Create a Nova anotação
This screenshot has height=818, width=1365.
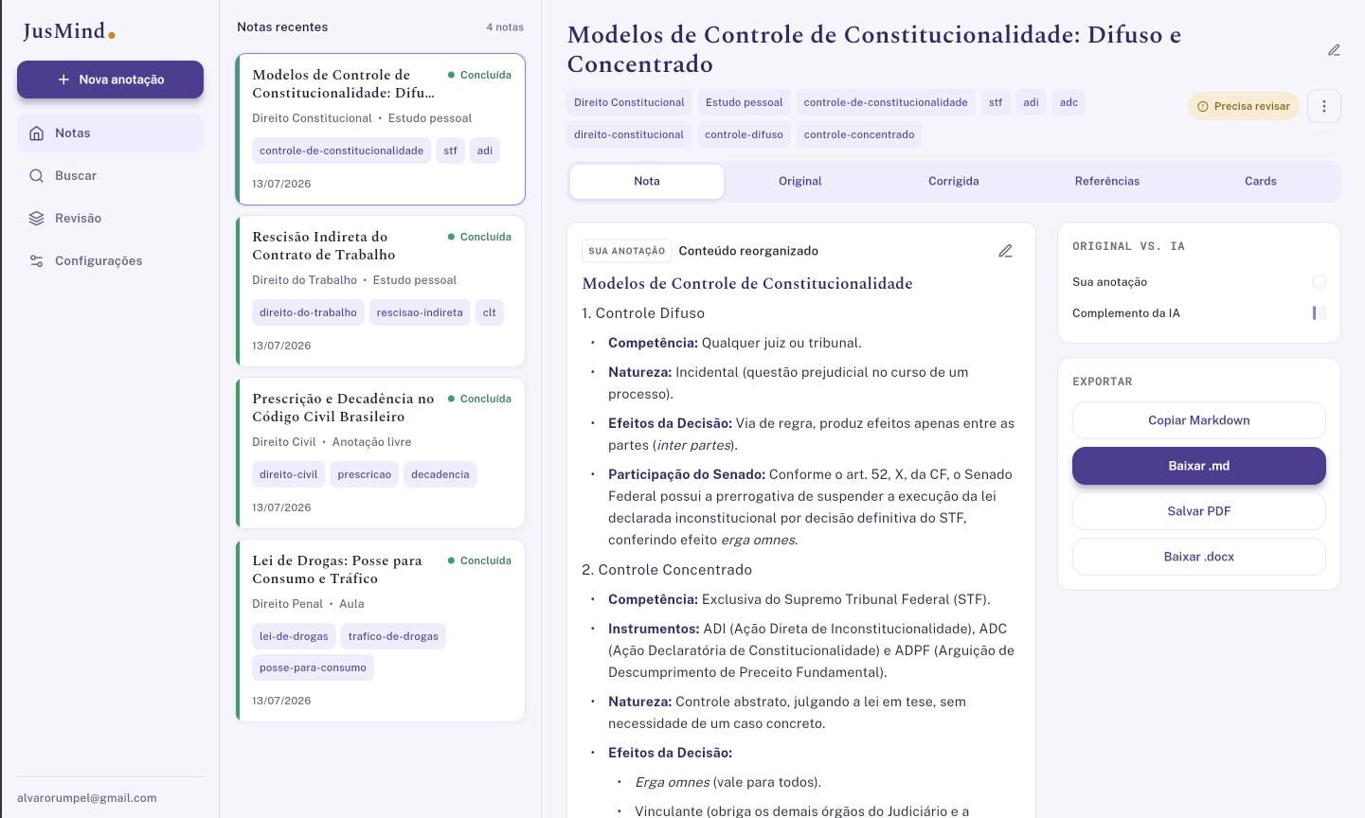tap(110, 80)
